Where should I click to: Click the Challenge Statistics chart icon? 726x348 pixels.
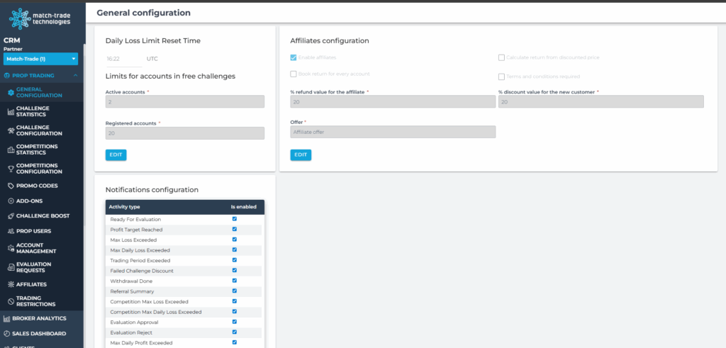point(10,111)
